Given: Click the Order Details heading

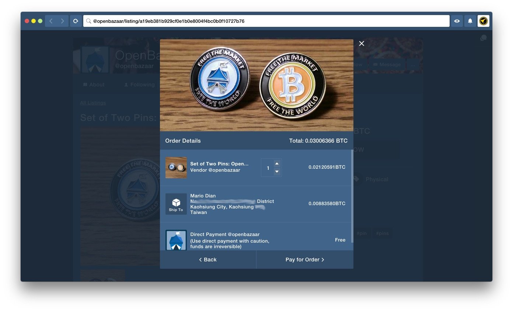Looking at the screenshot, I should pyautogui.click(x=183, y=141).
